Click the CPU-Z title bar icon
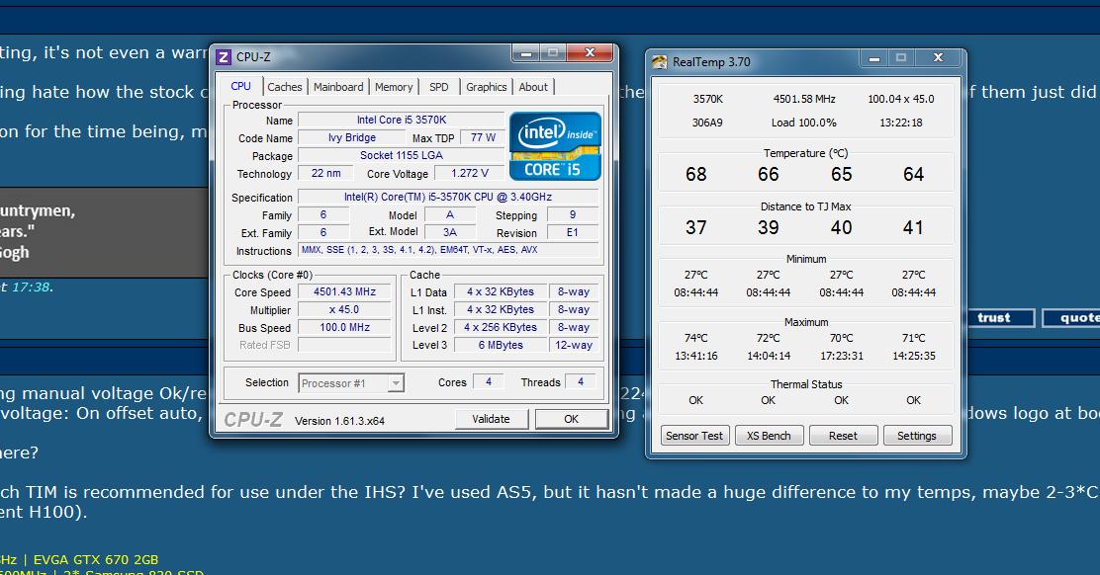1100x575 pixels. 223,57
